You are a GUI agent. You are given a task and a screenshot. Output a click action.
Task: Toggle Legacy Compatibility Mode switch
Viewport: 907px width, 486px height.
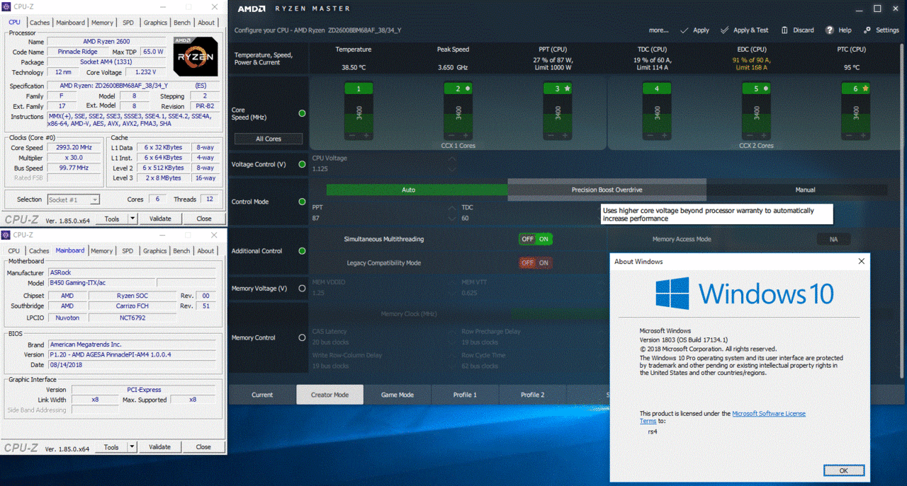pos(536,262)
